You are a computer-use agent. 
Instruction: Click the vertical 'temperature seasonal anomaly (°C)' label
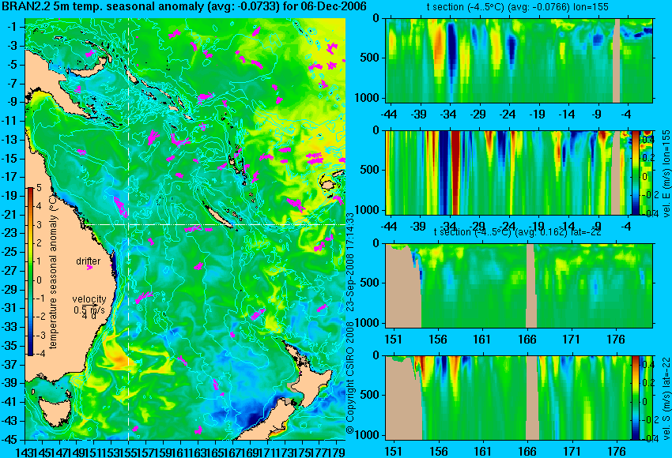53,272
